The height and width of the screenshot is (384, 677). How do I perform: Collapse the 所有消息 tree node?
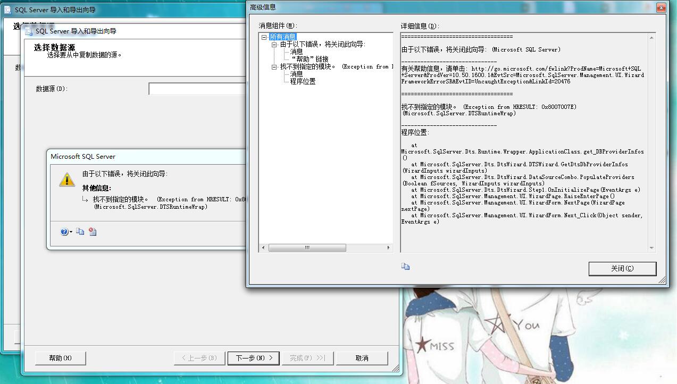[264, 37]
